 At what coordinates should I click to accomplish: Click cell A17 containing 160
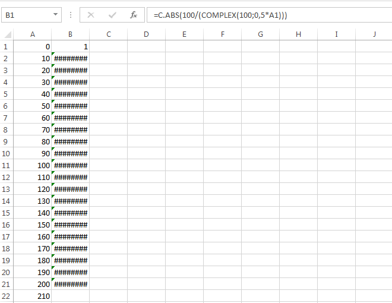pyautogui.click(x=33, y=236)
